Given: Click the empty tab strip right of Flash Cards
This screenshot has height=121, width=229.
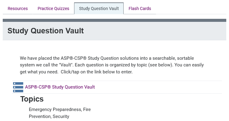Looking at the screenshot, I should 191,8.
